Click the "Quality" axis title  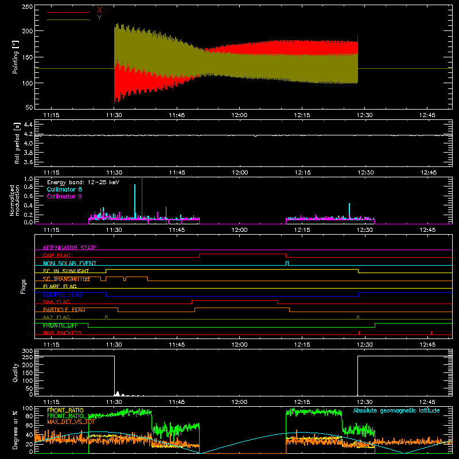click(x=15, y=372)
